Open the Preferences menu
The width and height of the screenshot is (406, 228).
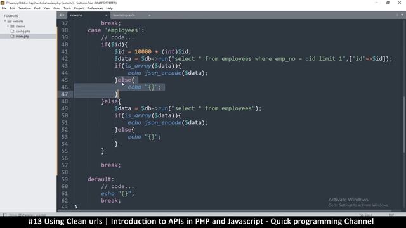click(95, 8)
